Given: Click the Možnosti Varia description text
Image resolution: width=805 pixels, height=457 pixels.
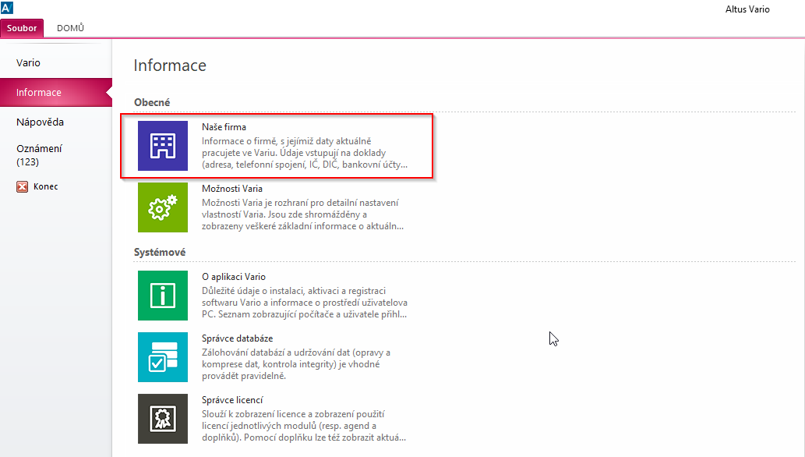Looking at the screenshot, I should point(303,214).
